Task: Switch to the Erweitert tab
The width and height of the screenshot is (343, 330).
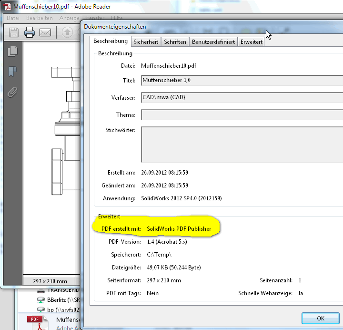Action: (252, 42)
